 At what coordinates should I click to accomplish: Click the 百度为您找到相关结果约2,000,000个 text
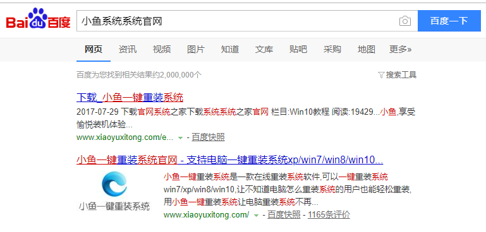tap(139, 75)
